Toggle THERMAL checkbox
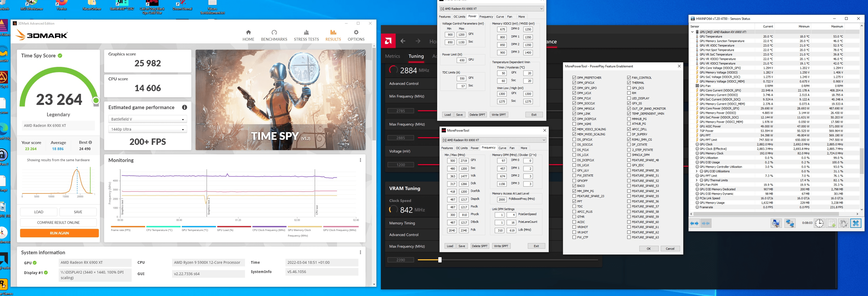 629,83
